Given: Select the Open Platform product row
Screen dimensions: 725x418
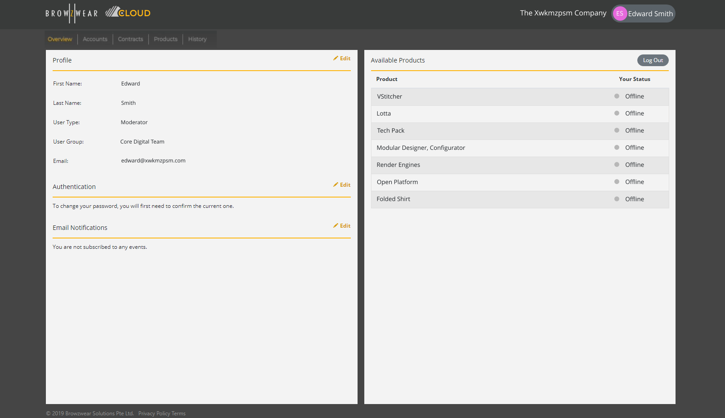Looking at the screenshot, I should [x=520, y=182].
